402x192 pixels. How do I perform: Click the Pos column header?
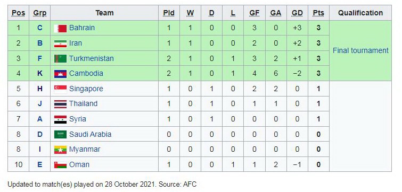19,13
